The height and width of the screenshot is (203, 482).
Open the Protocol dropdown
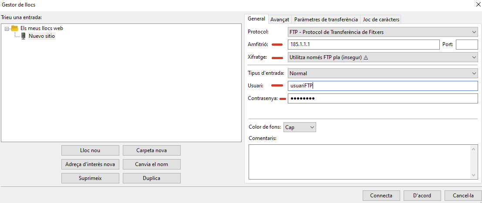pos(383,32)
